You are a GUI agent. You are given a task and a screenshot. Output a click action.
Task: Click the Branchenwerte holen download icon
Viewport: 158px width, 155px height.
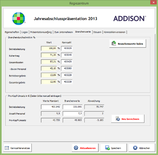click(114, 43)
